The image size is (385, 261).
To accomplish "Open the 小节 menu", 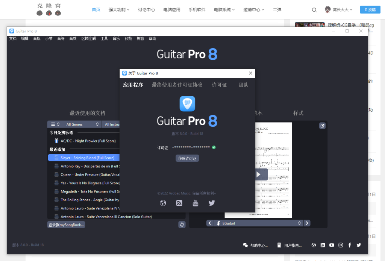I will pos(49,39).
